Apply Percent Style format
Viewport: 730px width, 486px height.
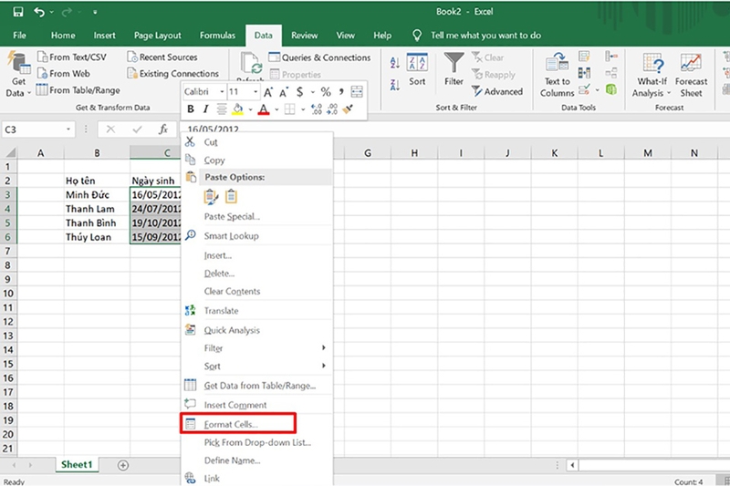pyautogui.click(x=326, y=92)
